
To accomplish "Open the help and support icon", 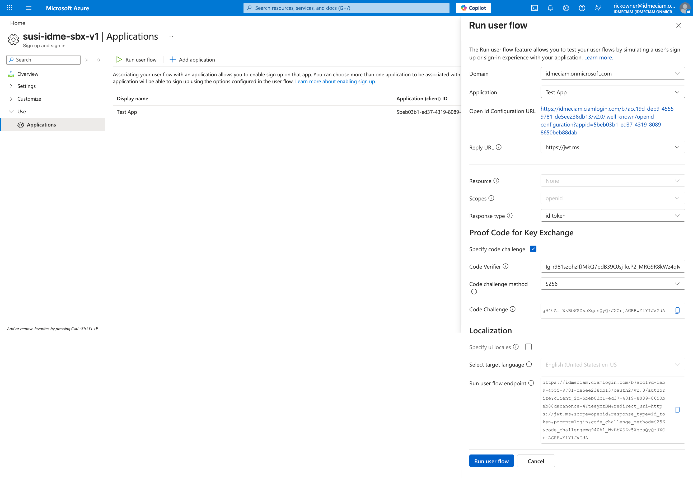I will click(582, 8).
